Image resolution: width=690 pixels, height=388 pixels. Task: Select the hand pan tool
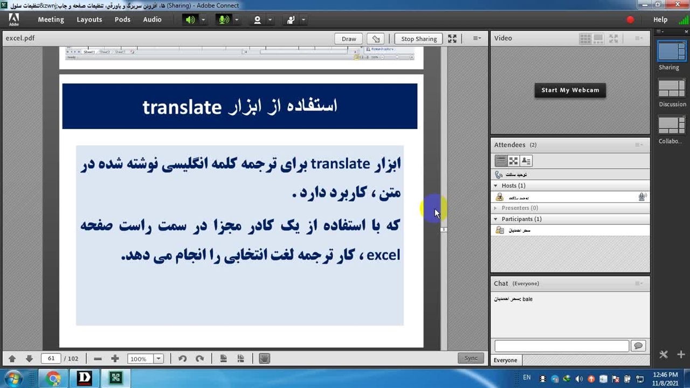tap(264, 358)
